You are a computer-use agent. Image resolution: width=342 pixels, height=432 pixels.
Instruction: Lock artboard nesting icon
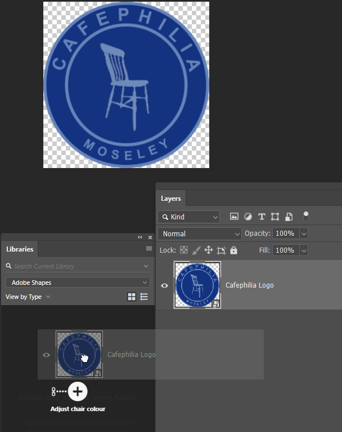(221, 250)
